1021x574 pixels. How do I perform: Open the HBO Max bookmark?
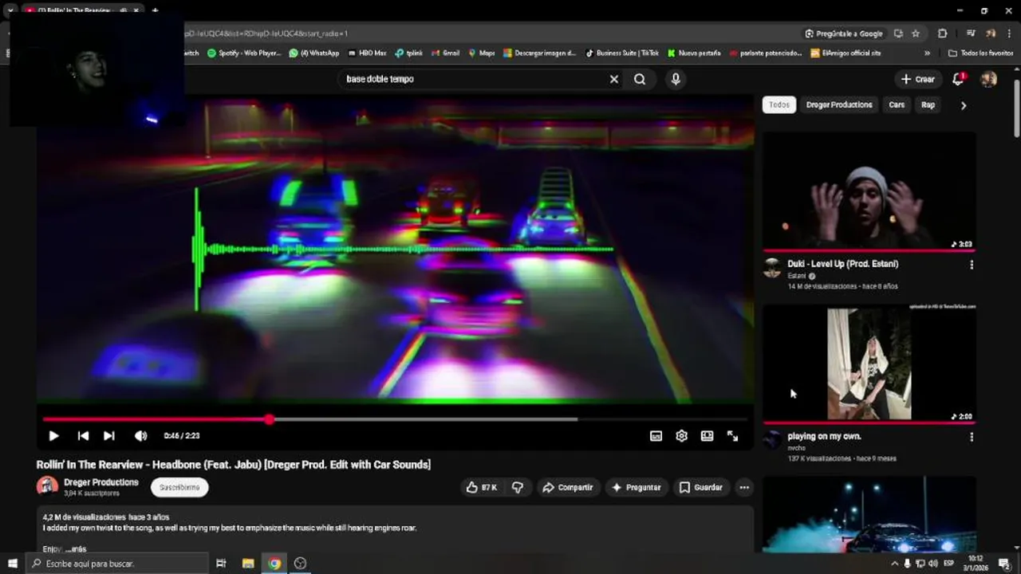click(x=366, y=53)
